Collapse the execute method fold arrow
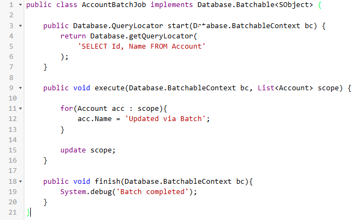The width and height of the screenshot is (354, 220). click(20, 88)
